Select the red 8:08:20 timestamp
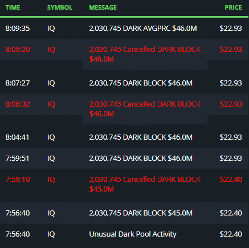Viewport: 249px width, 248px height. click(18, 50)
